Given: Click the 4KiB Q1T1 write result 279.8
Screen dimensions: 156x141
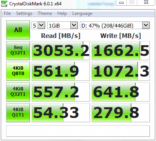Looking at the screenshot, I should point(121,113).
